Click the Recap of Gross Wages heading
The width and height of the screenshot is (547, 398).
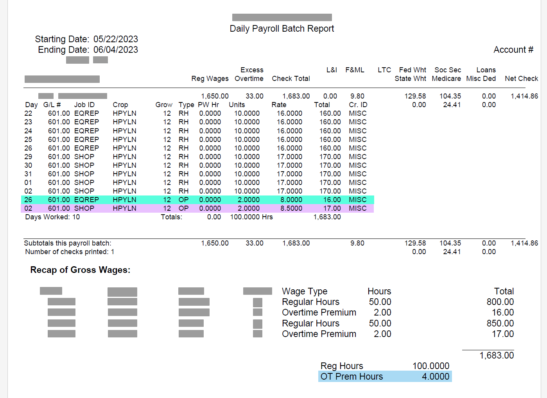pos(80,270)
